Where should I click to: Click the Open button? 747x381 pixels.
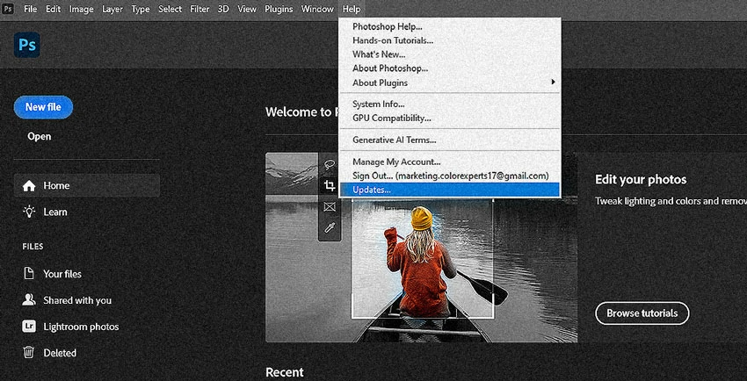39,137
